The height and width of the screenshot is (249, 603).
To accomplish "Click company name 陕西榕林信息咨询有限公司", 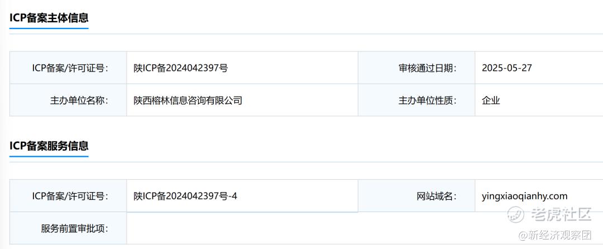I will (188, 100).
